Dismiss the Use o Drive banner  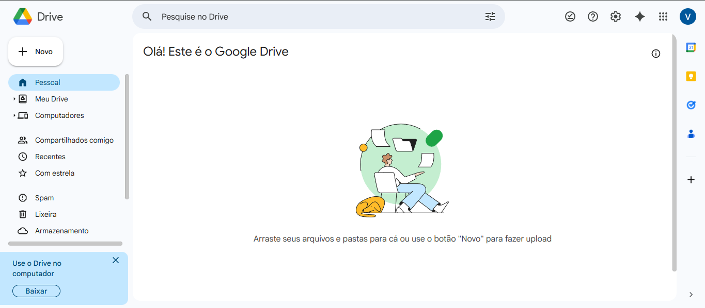click(x=116, y=260)
